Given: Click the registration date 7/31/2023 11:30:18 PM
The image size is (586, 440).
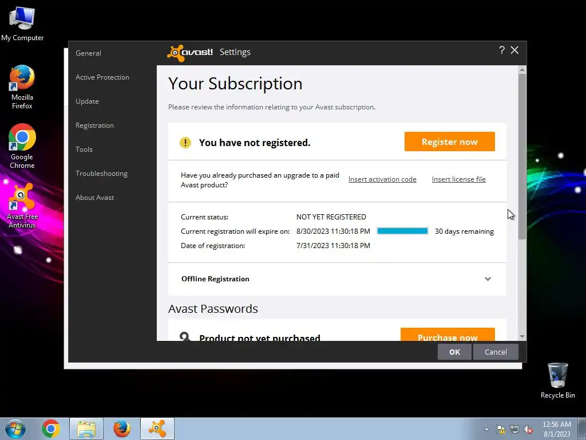Looking at the screenshot, I should click(333, 245).
